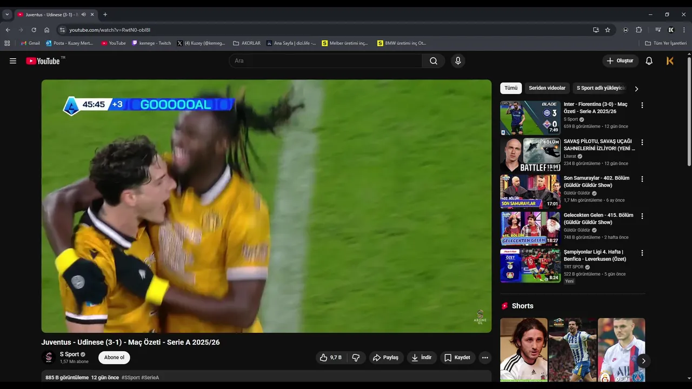Like the video with thumbs up
Screen dimensions: 692x389
point(330,358)
